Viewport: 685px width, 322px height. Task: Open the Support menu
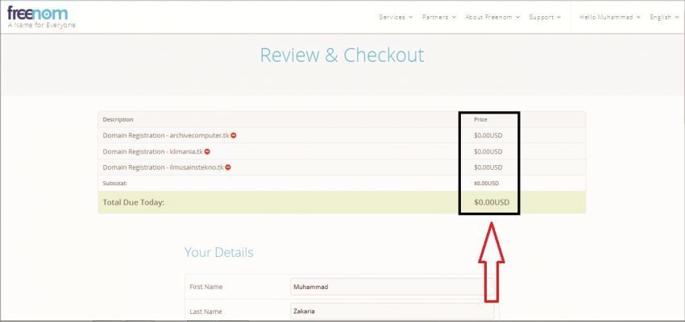pos(545,17)
